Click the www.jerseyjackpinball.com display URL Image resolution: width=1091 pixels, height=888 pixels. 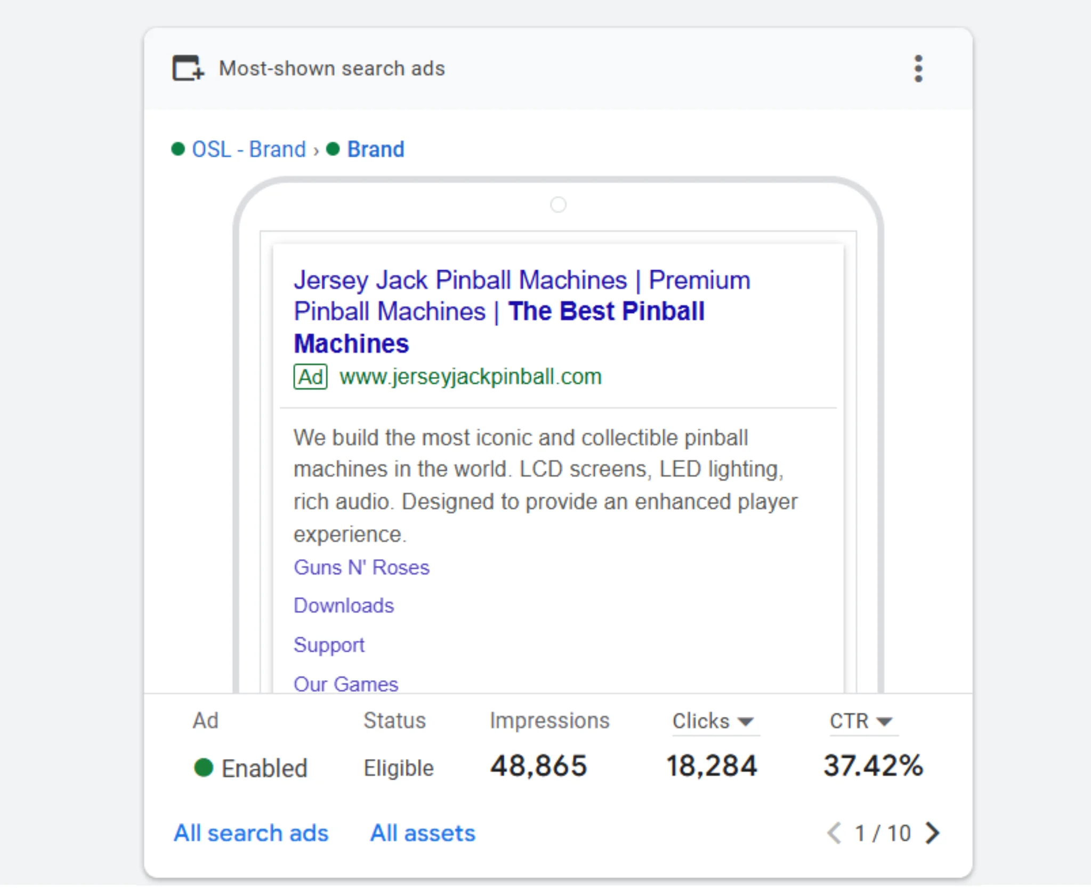click(x=470, y=377)
